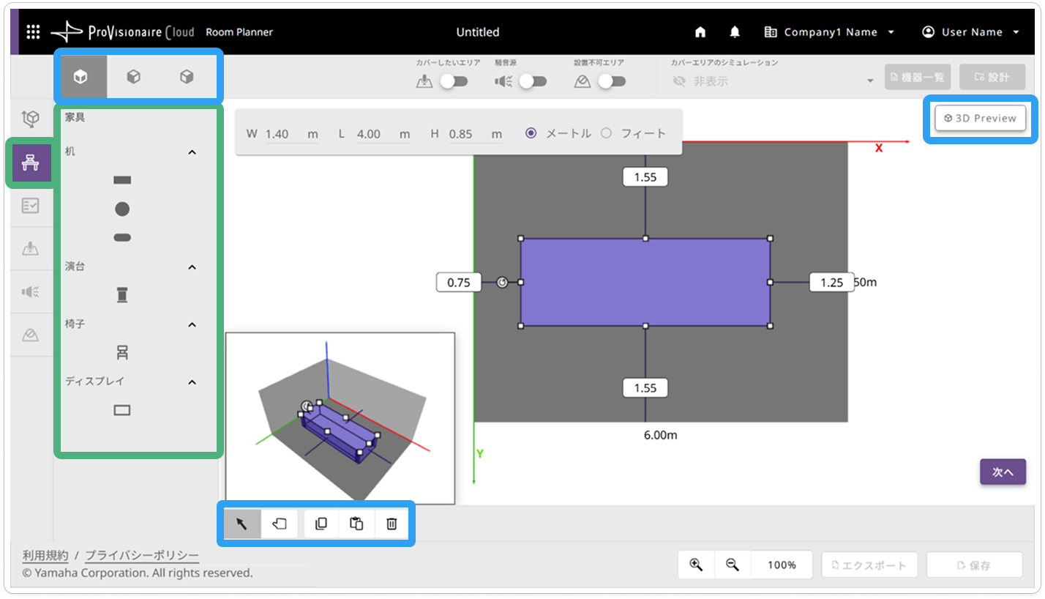Click the lower 1.55 distance label
The image size is (1045, 599).
(645, 388)
